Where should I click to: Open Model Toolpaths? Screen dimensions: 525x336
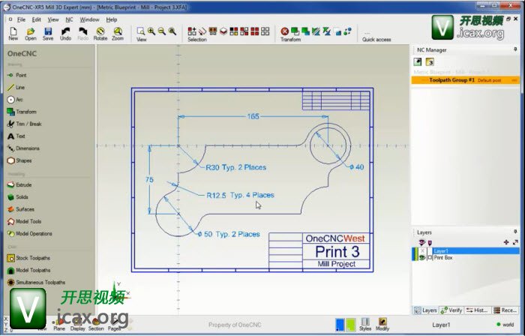(28, 270)
